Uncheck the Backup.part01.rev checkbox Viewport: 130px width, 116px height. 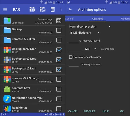[x=59, y=60]
